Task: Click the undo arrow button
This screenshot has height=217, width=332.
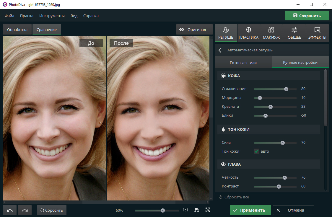Action: coord(10,210)
